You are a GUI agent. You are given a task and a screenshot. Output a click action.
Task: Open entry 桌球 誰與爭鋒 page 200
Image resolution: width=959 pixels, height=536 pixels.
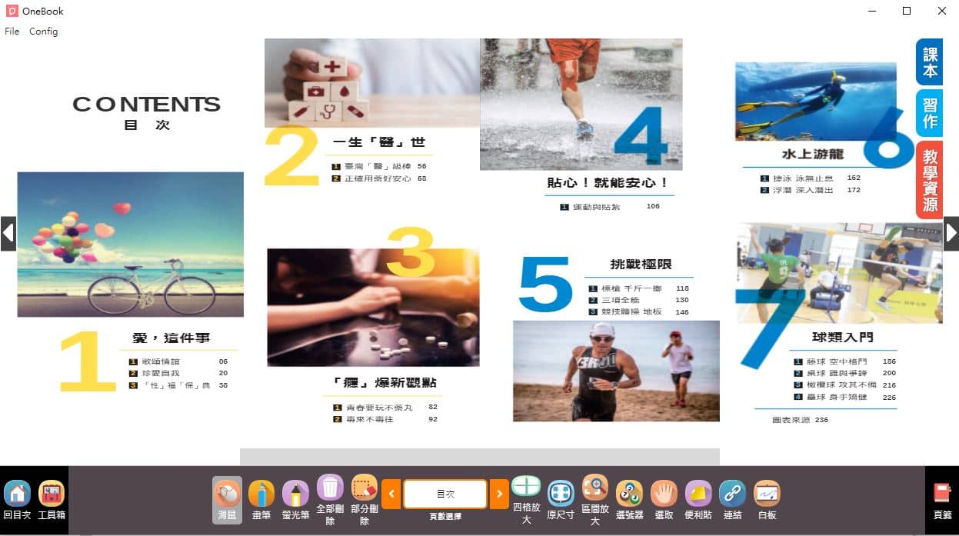[x=845, y=373]
